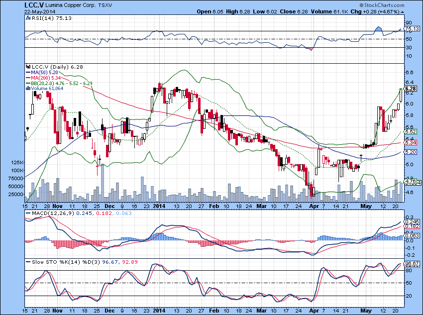This screenshot has height=315, width=423.
Task: Click the 22-May-2014 date label
Action: [39, 11]
